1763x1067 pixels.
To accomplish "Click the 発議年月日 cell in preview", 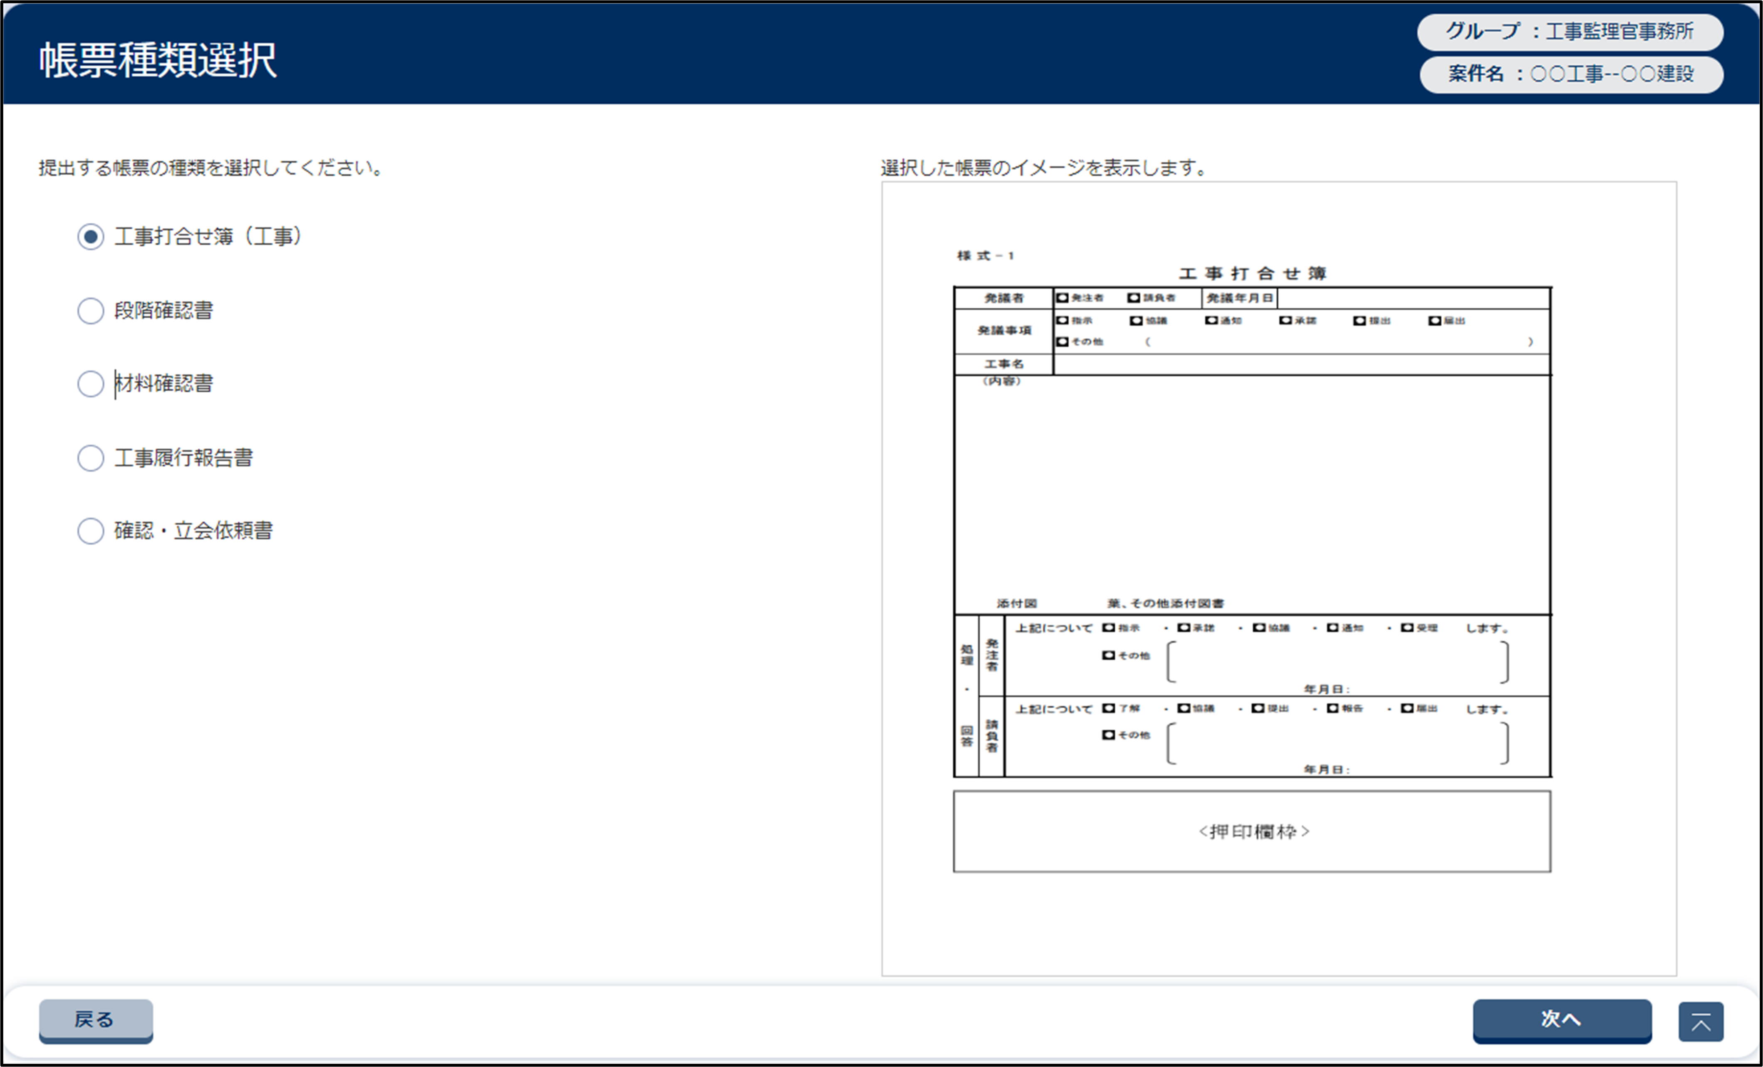I will (x=1239, y=298).
